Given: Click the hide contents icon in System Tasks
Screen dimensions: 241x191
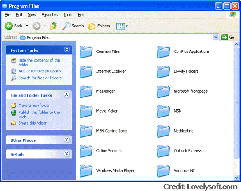Looking at the screenshot, I should 13,61.
